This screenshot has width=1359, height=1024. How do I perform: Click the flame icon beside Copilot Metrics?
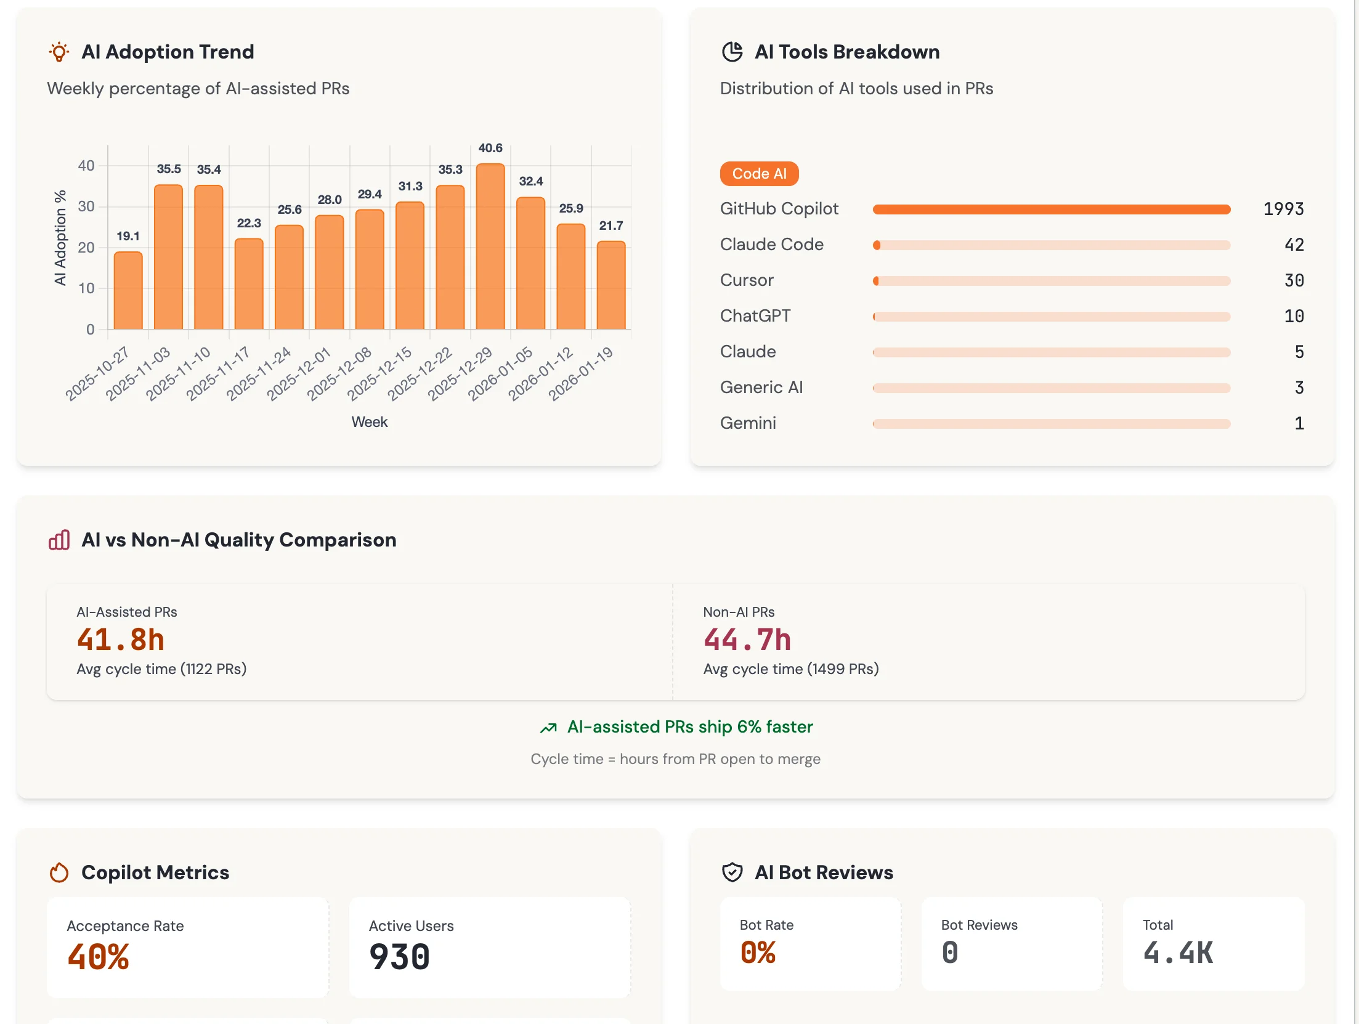point(59,872)
